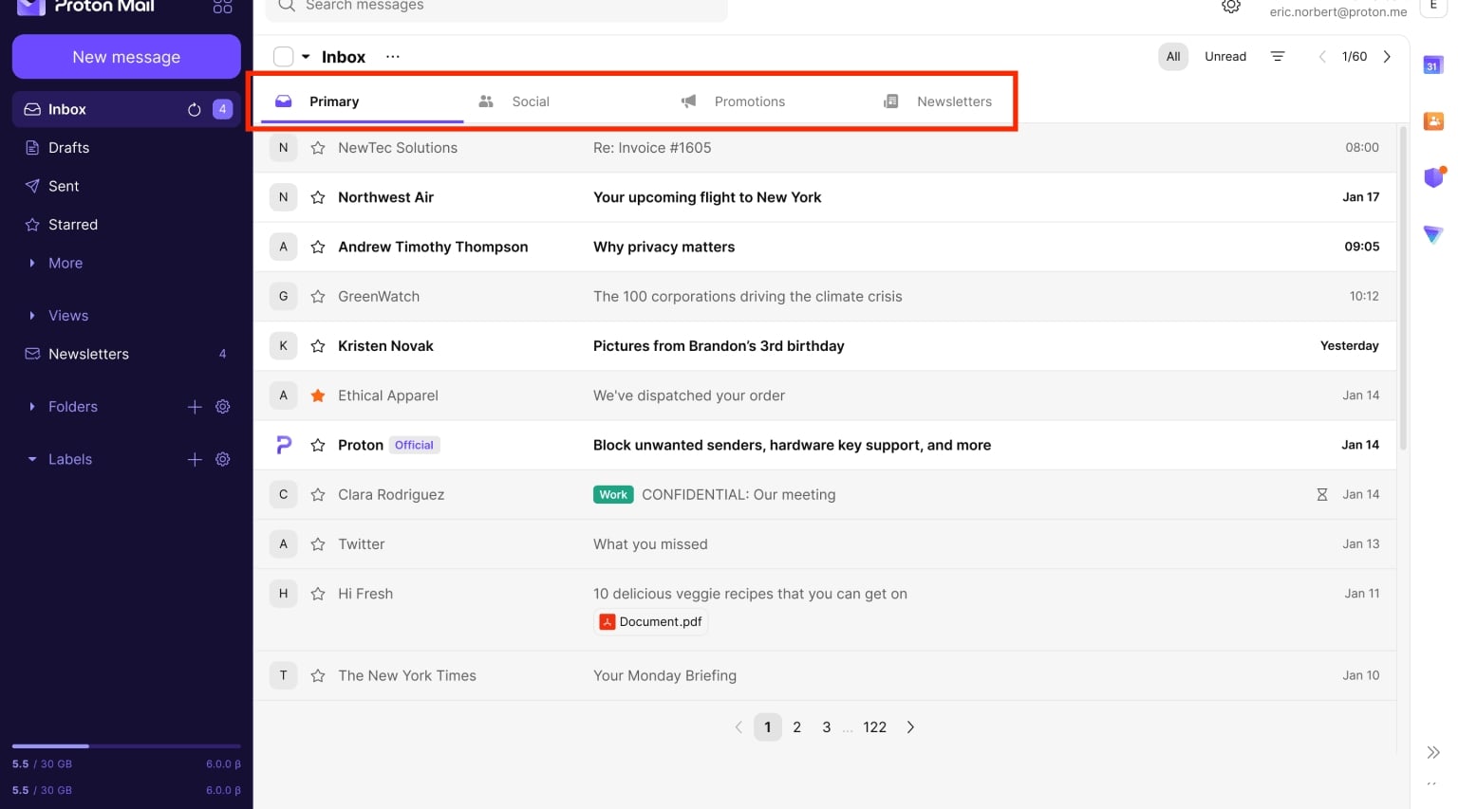
Task: Star the Andrew Timothy Thompson email
Action: coord(318,247)
